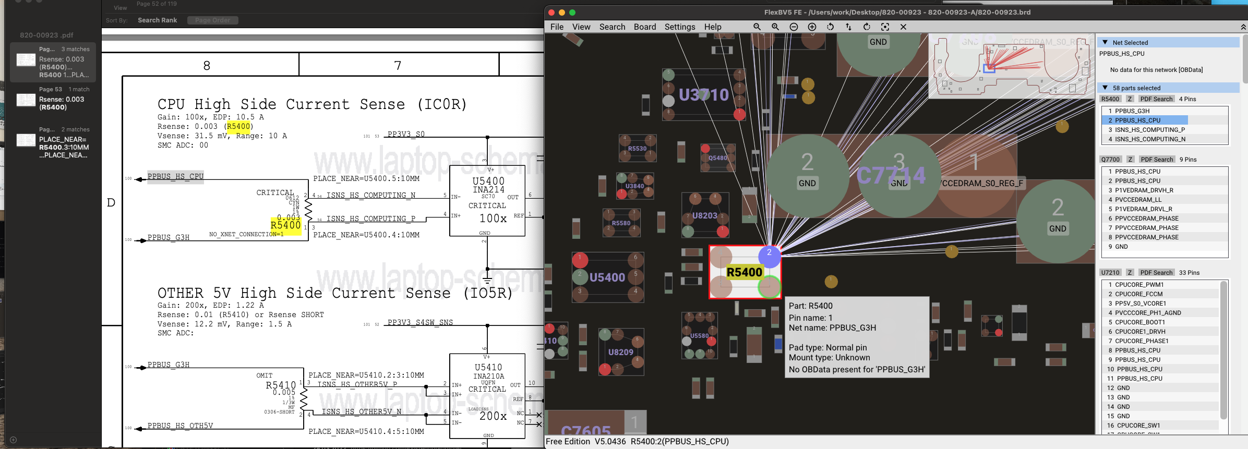Rotate board clockwise using toolbar icon

tap(867, 27)
